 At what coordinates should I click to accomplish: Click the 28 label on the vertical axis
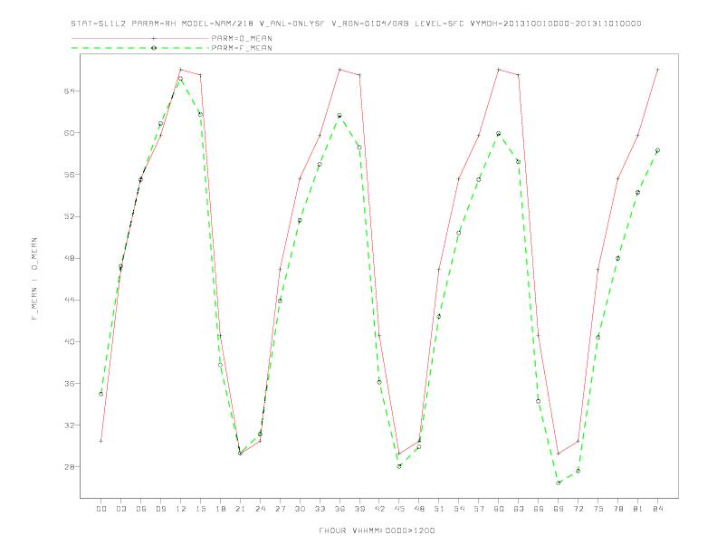[x=69, y=467]
